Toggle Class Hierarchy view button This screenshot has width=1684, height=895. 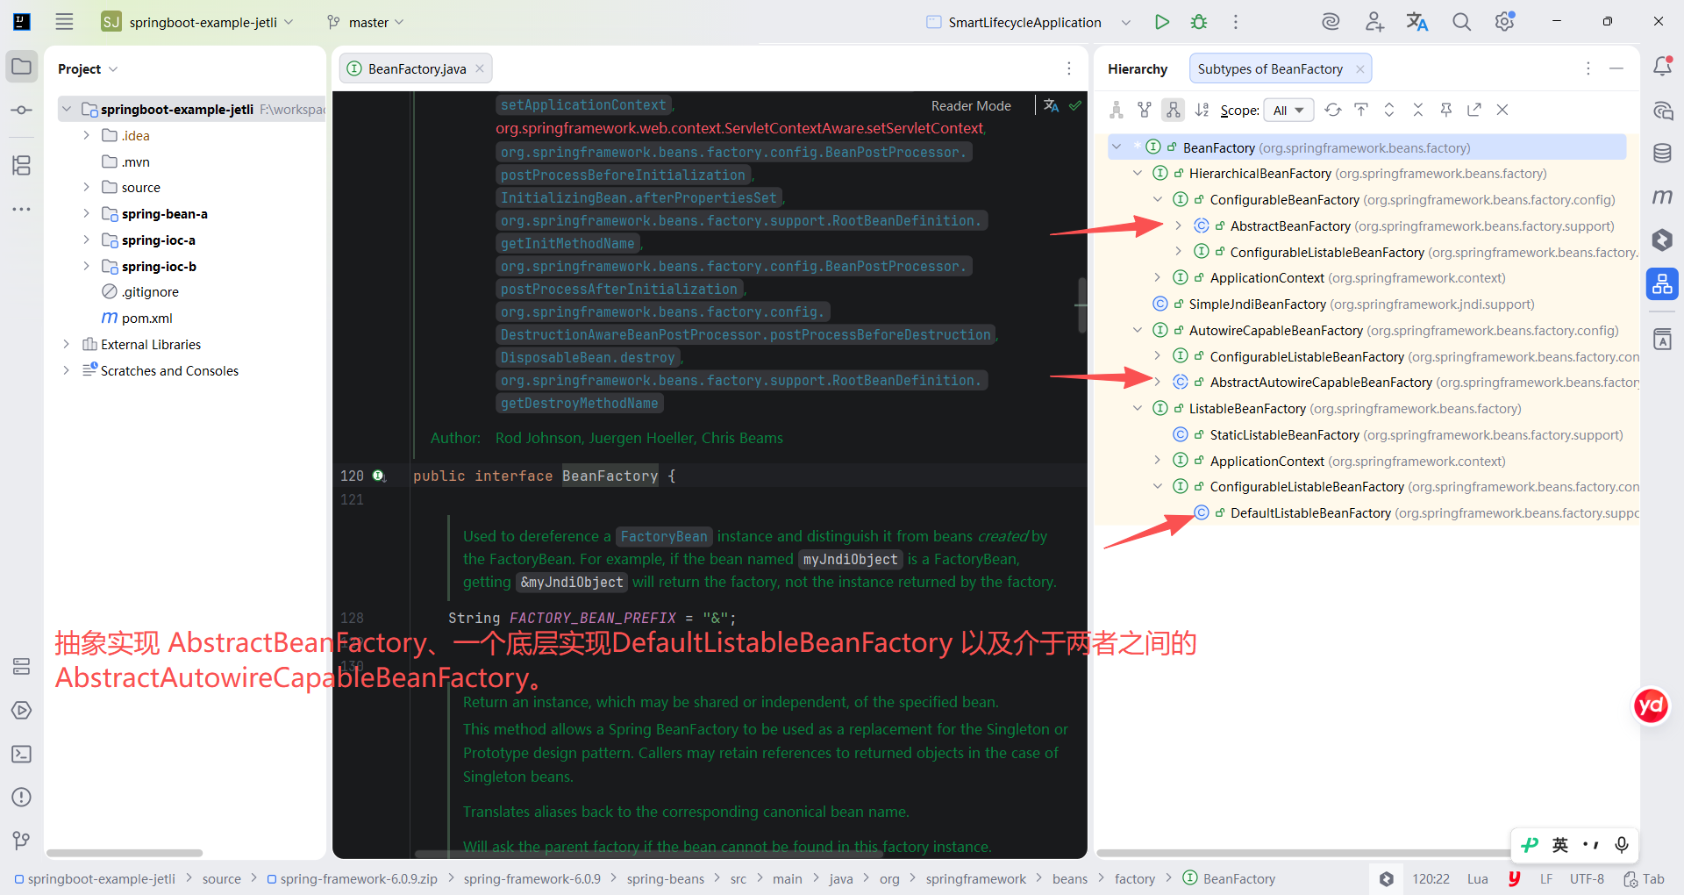coord(1117,110)
